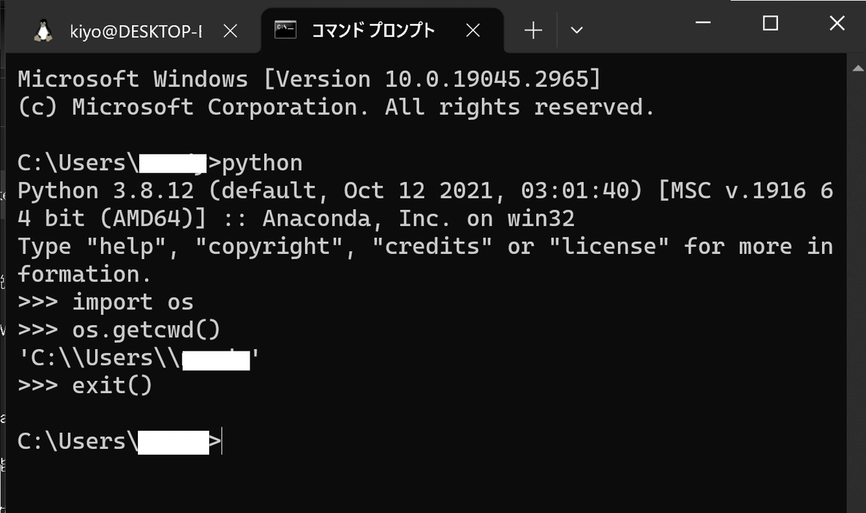Click the Linux penguin tab icon
This screenshot has width=866, height=513.
pyautogui.click(x=43, y=30)
